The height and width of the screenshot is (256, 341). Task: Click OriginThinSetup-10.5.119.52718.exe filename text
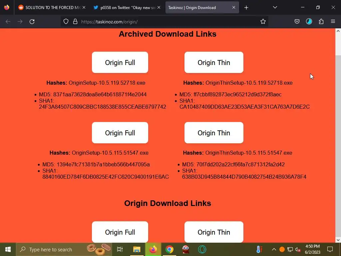[x=249, y=83]
